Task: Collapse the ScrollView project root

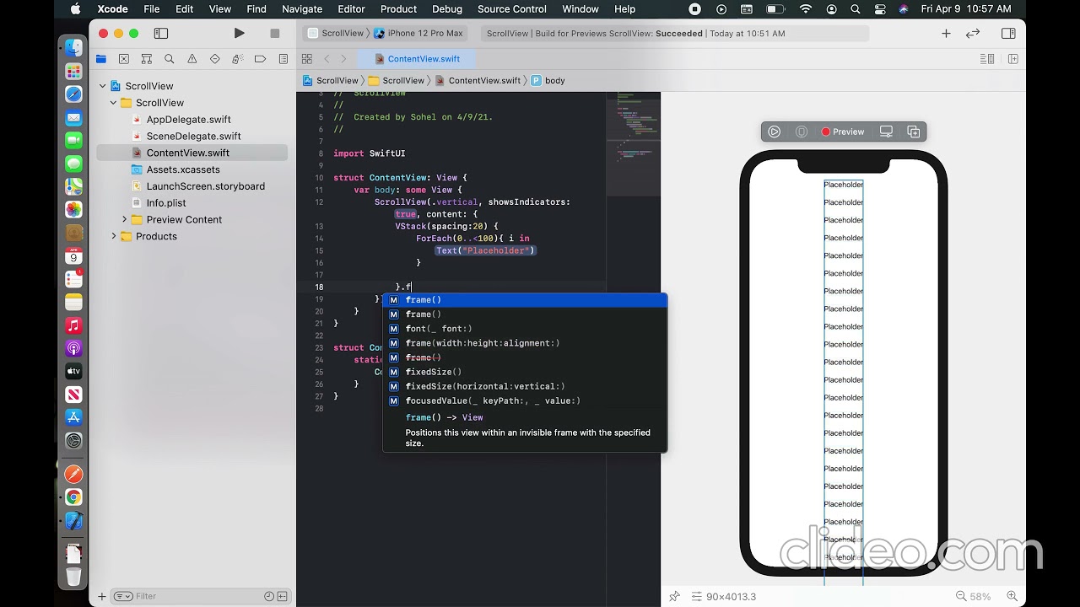Action: [x=103, y=86]
